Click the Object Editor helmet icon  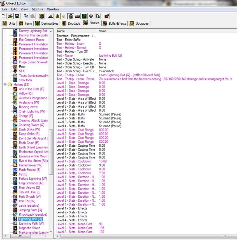tap(71, 16)
